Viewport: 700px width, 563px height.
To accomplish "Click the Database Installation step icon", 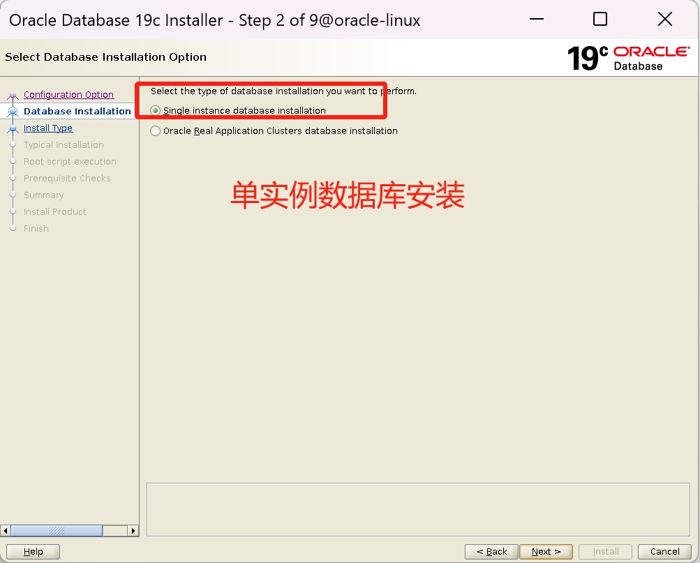I will point(13,111).
